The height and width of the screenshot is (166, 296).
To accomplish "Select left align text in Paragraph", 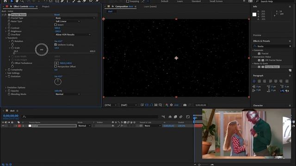I will click(254, 81).
